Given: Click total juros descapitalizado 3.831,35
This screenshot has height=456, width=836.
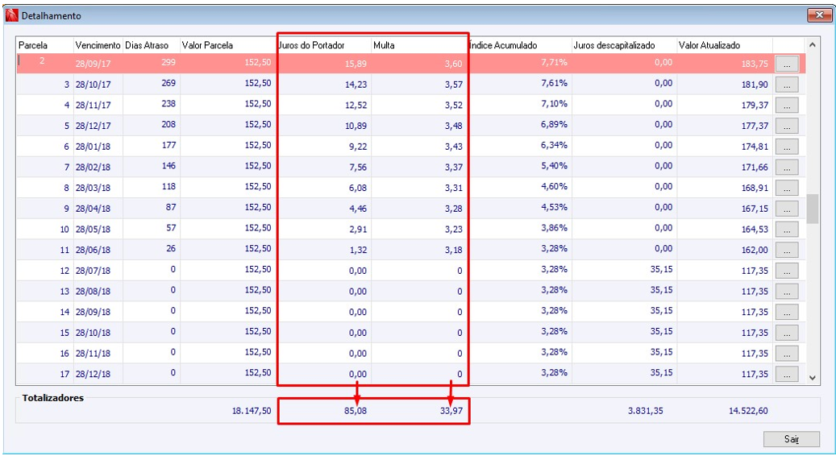Looking at the screenshot, I should pyautogui.click(x=645, y=411).
